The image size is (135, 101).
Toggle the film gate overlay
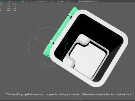25,1
